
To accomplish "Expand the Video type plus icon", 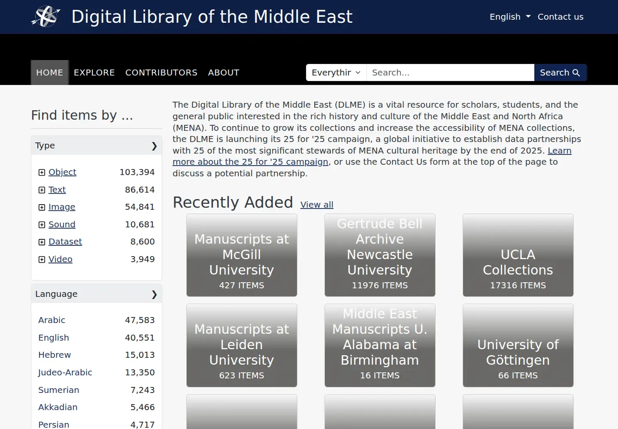I will click(42, 260).
